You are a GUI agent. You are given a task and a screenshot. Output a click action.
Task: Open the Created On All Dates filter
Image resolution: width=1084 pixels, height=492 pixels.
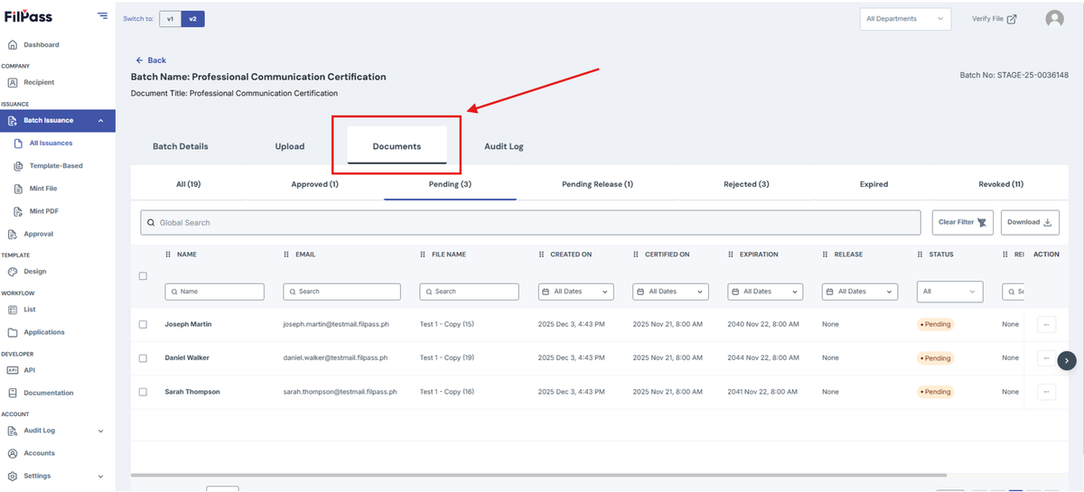576,292
